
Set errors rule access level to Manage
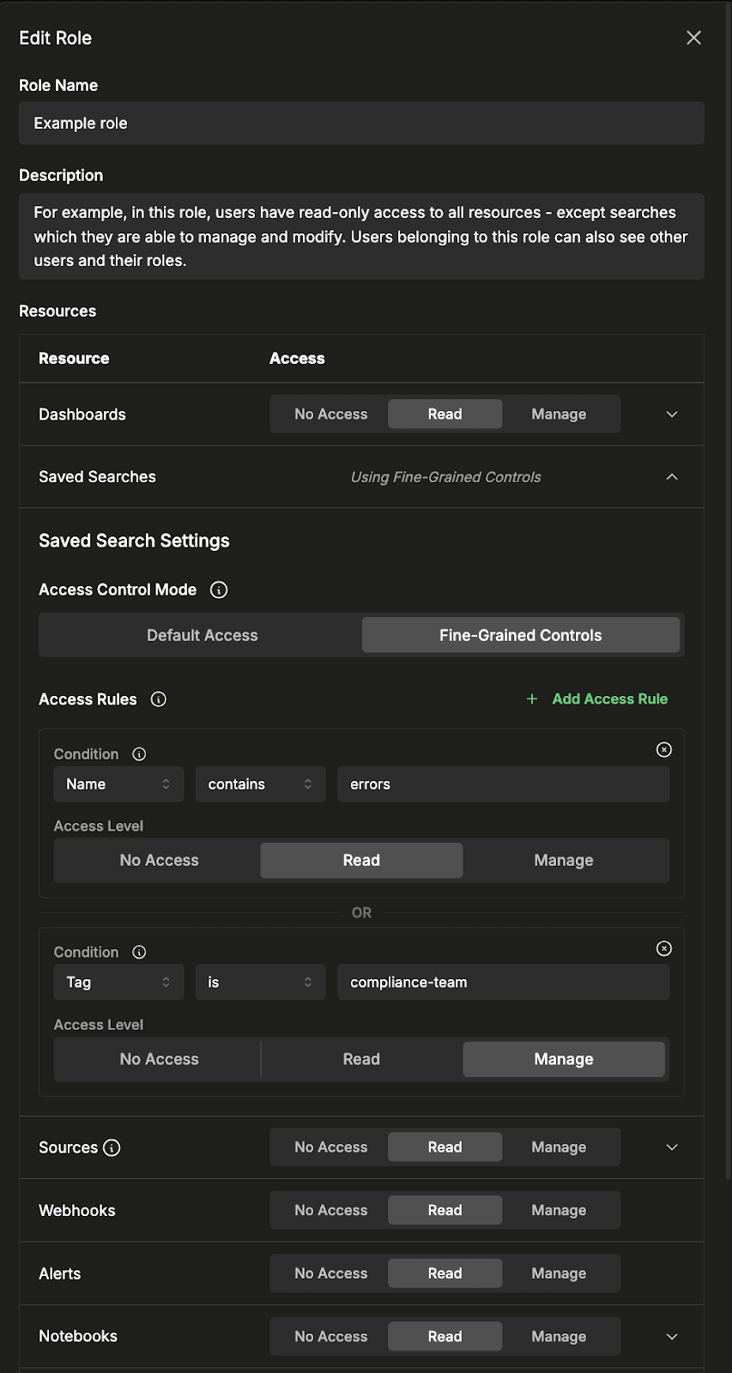[563, 861]
